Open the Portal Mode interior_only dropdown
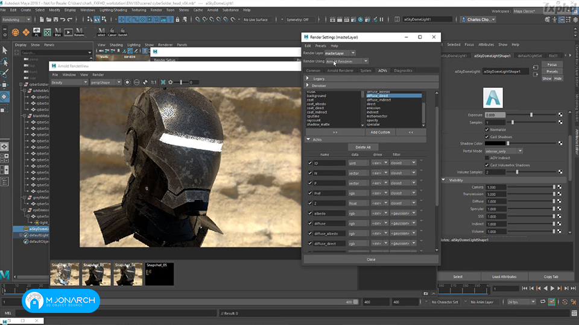 (504, 151)
